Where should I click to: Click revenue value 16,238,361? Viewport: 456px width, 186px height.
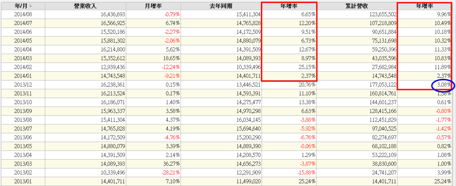tap(112, 85)
